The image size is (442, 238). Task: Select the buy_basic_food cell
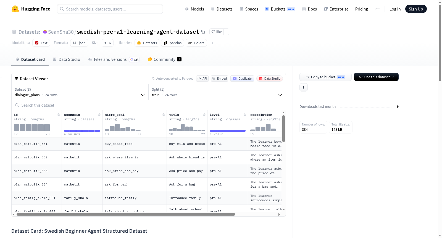click(x=135, y=144)
